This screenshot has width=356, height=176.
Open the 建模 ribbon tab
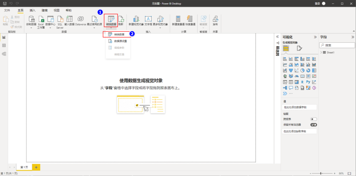tap(45, 10)
